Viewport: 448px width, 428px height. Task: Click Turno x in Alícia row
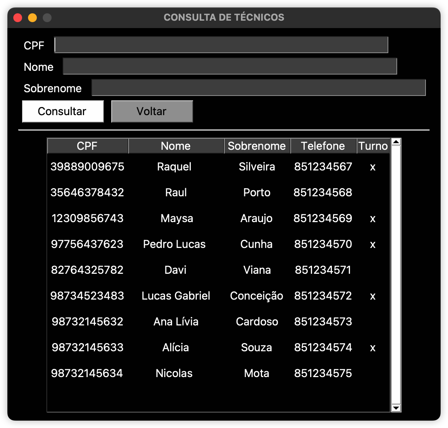pos(373,348)
